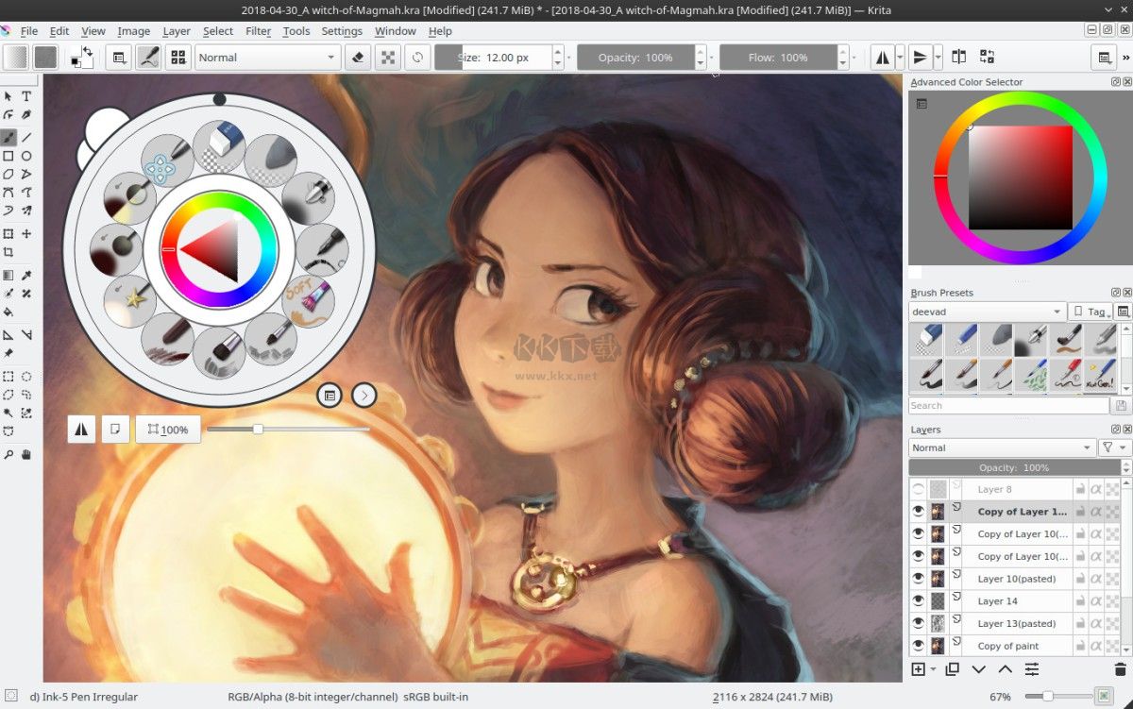The image size is (1133, 709).
Task: Click the Duplicate Layer button
Action: (953, 669)
